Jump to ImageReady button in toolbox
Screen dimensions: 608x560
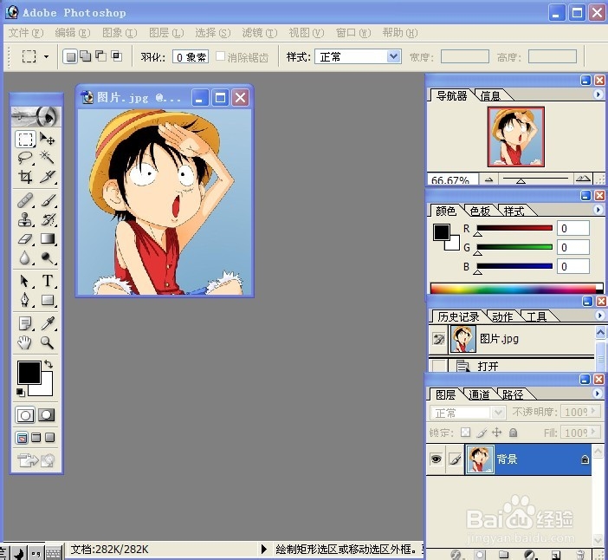[x=36, y=460]
